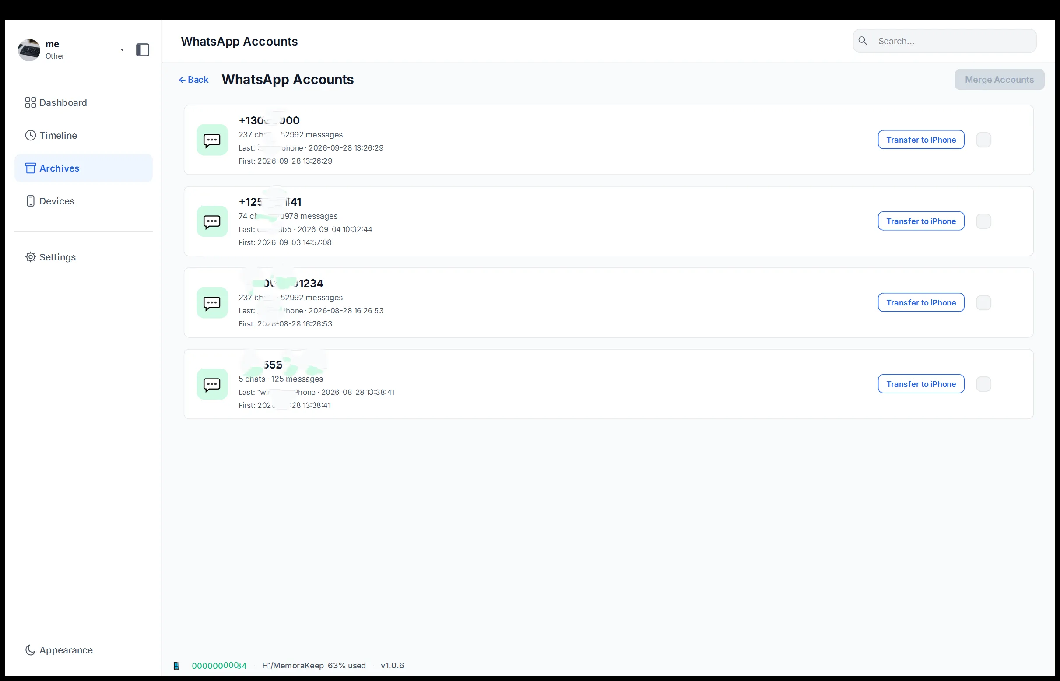This screenshot has width=1060, height=681.
Task: Select the H:/MemoraKeep 63% used status
Action: 314,666
